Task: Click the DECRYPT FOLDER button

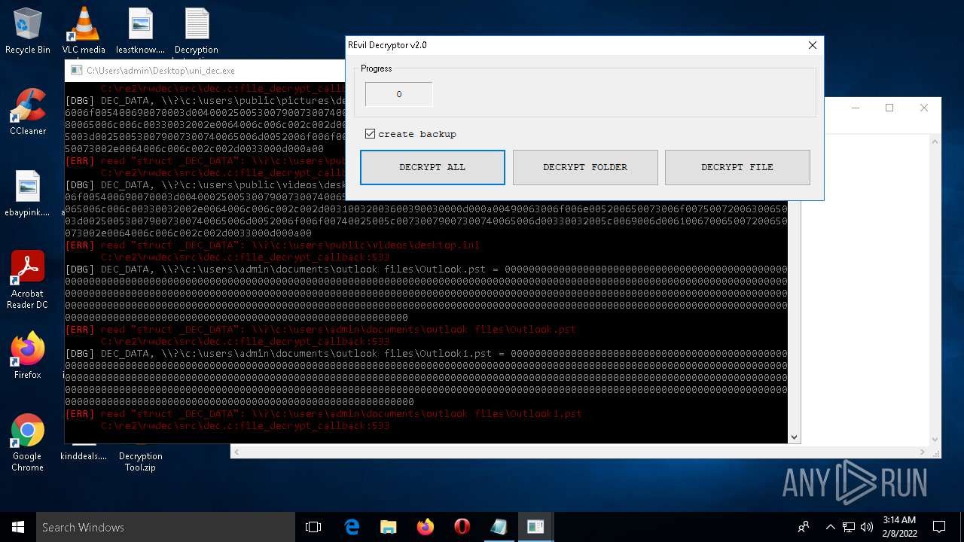Action: [x=585, y=167]
